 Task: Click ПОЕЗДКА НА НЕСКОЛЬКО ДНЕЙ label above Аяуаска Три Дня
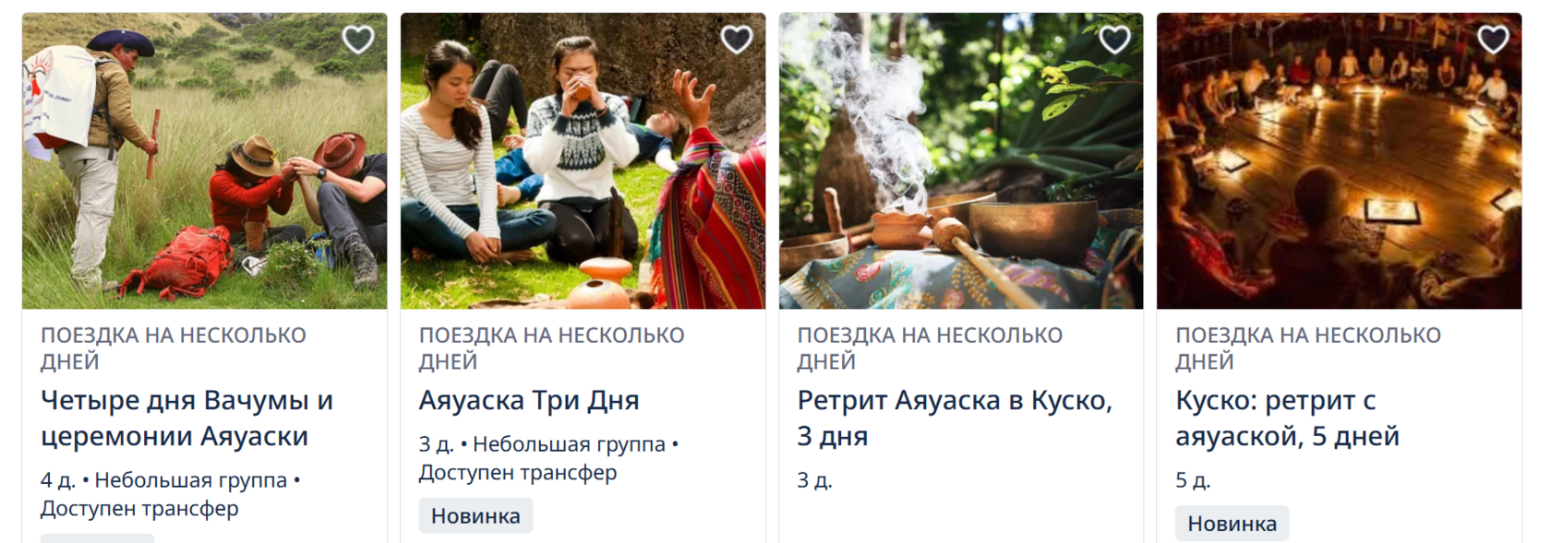[x=552, y=348]
